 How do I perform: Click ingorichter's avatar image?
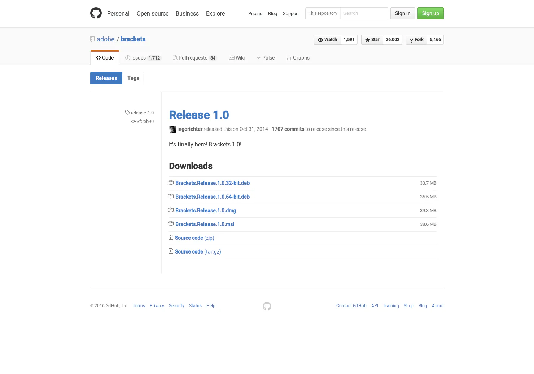coord(172,129)
